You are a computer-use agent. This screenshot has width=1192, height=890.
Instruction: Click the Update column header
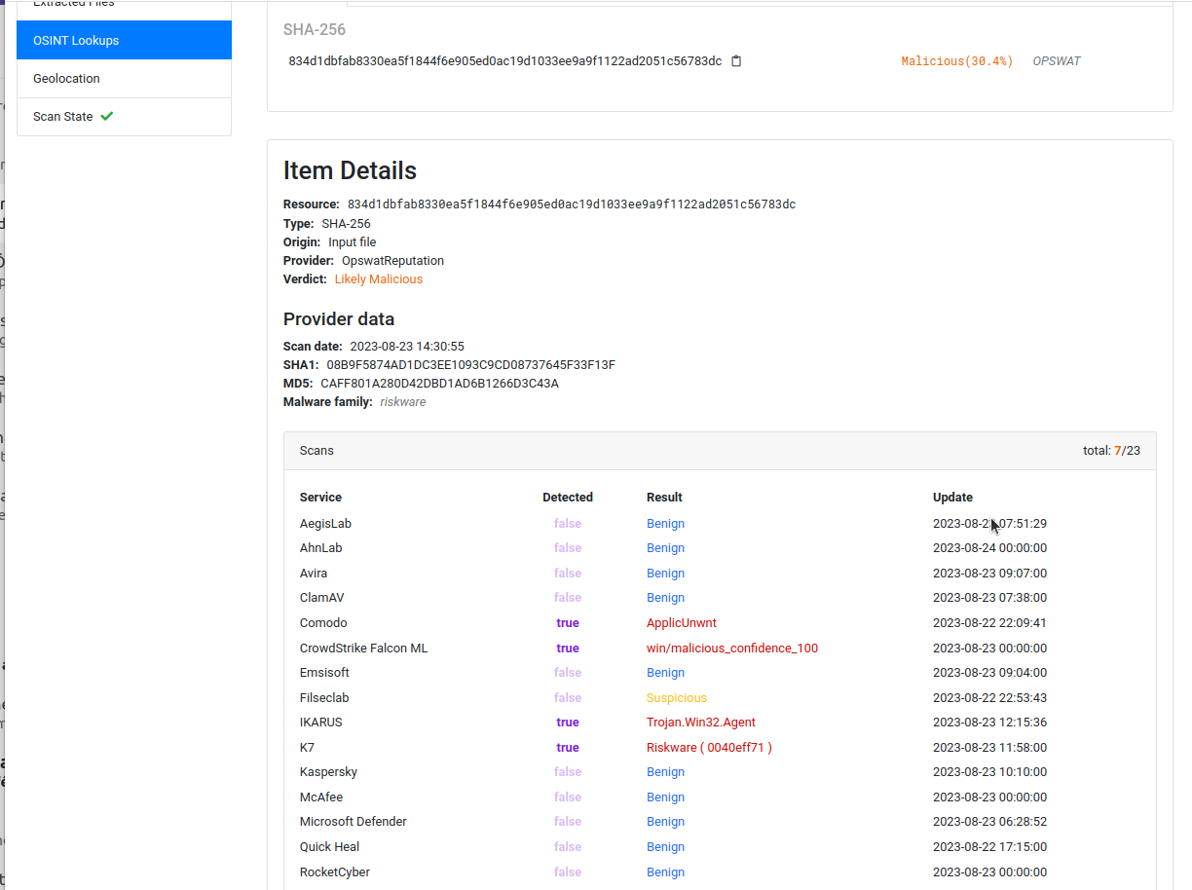coord(952,498)
